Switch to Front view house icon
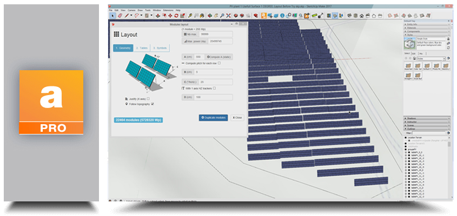This screenshot has height=216, width=457. coord(362,16)
